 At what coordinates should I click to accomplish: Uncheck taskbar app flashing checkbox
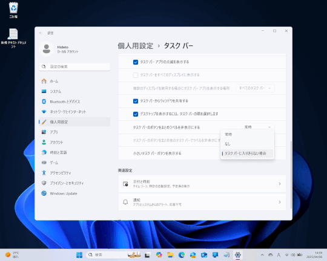pyautogui.click(x=136, y=62)
